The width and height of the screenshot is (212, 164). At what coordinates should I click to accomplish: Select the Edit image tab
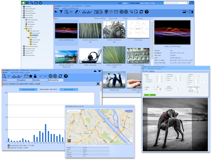(145, 71)
